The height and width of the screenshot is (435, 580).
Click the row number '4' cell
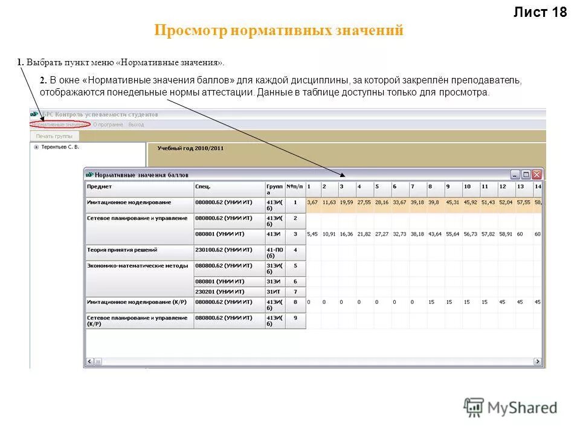[295, 253]
